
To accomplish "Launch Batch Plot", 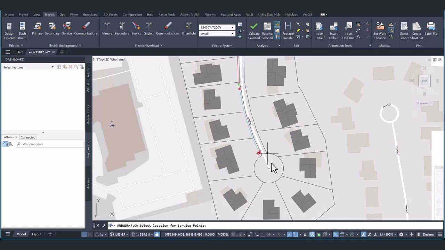I will [x=431, y=29].
